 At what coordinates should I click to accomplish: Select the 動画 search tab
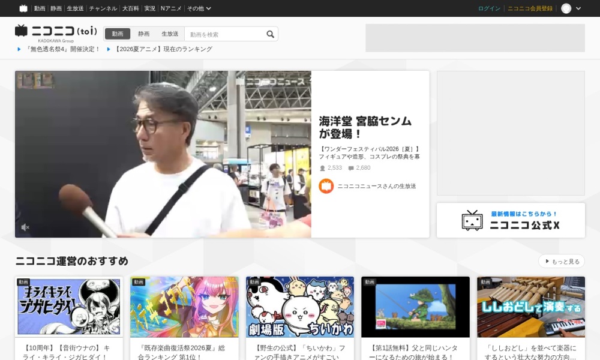(x=118, y=34)
